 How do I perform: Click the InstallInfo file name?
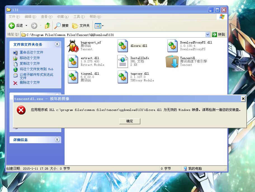[x=140, y=58]
